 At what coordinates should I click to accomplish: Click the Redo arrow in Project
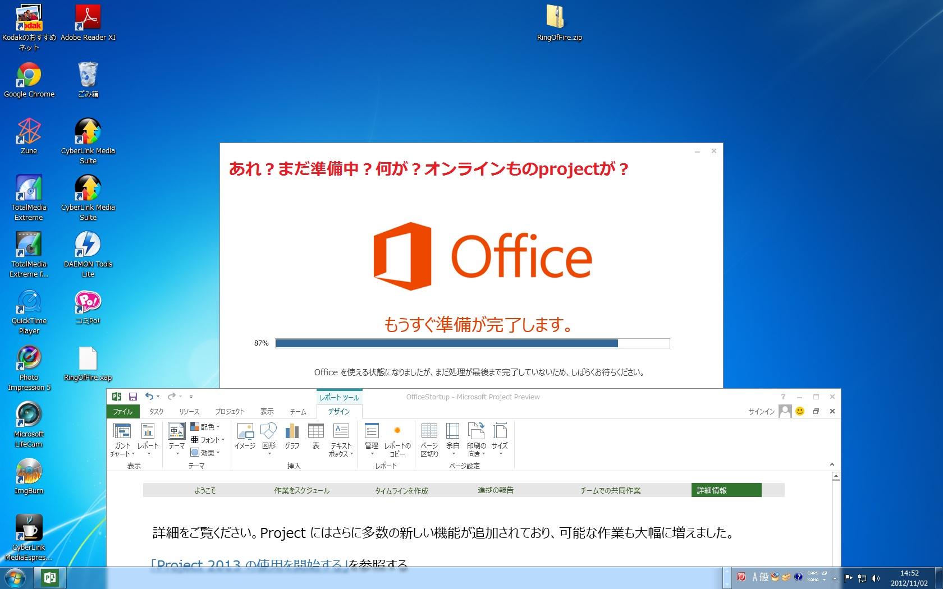click(171, 397)
